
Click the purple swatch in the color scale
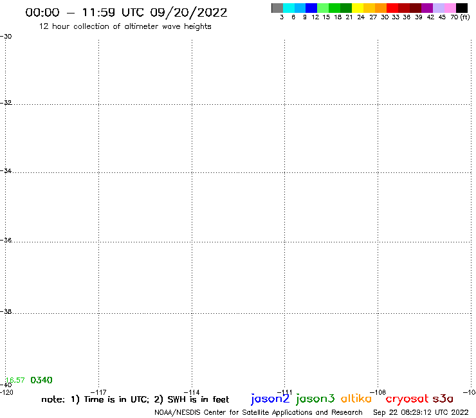(x=427, y=8)
